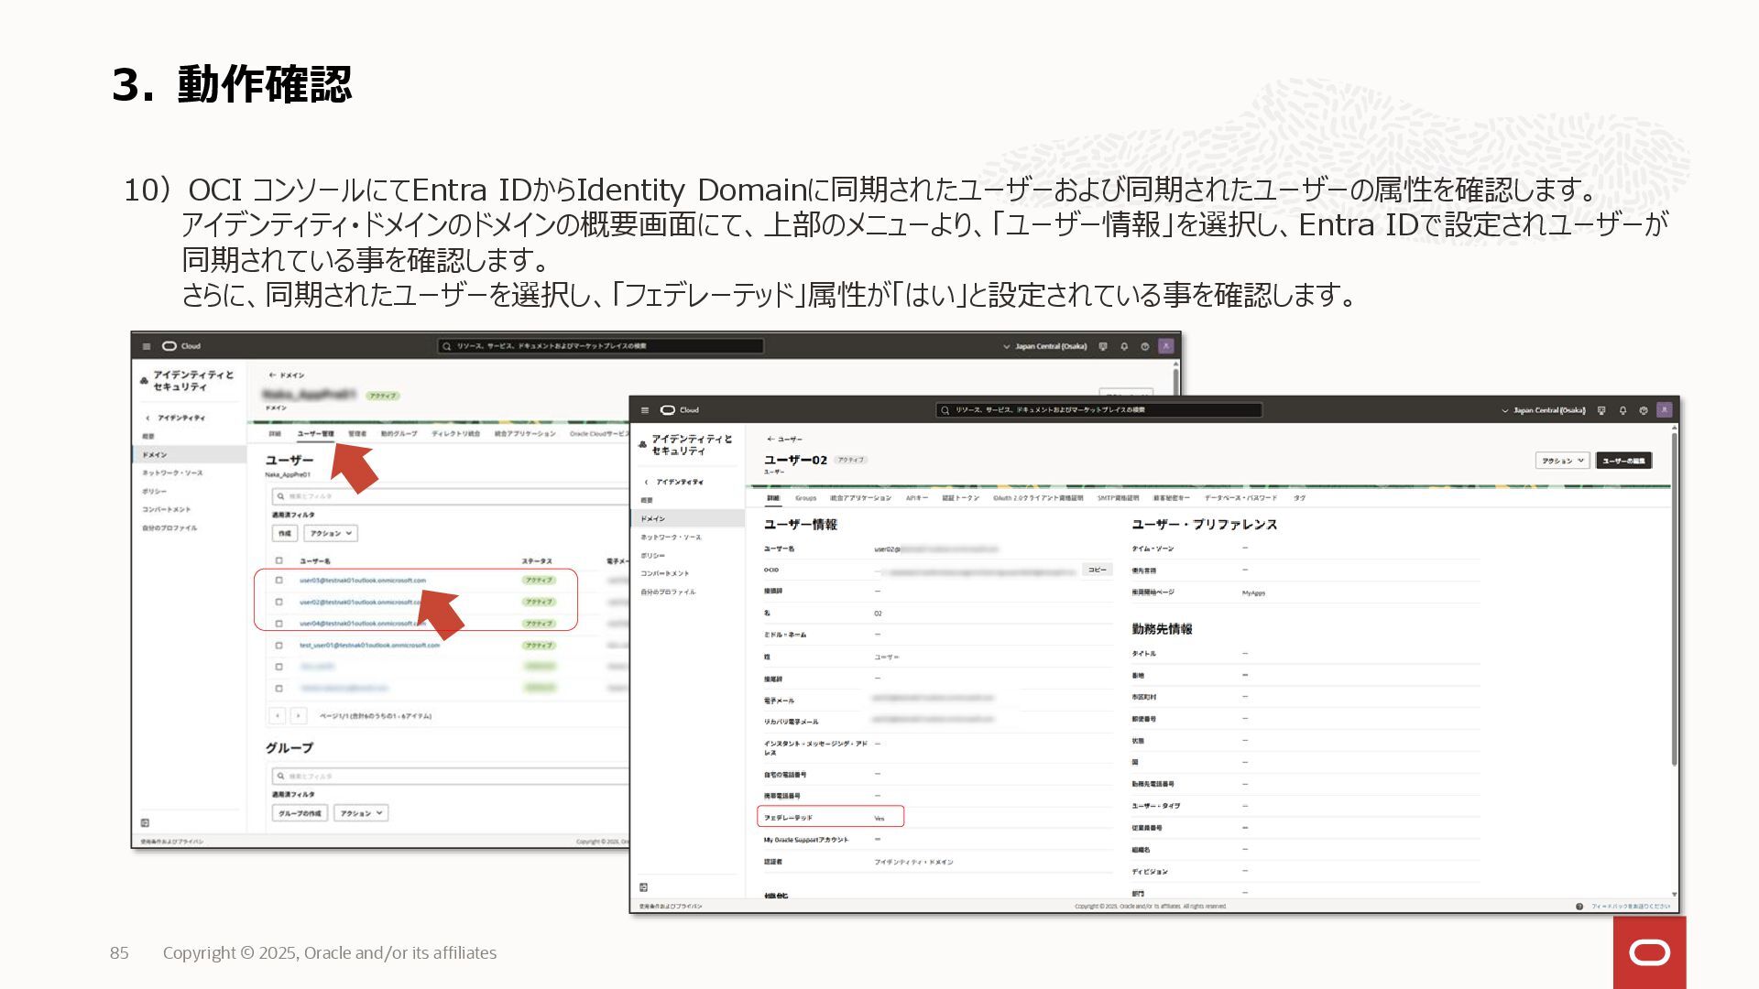Check the box for the sixth blurred user row
This screenshot has width=1759, height=989.
(x=279, y=689)
